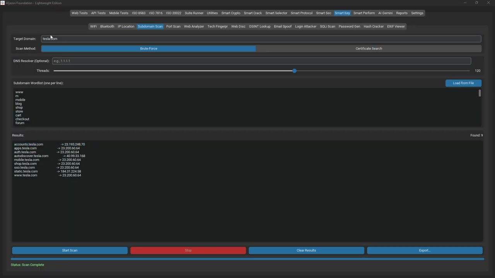Open the IP Location sub-tab
This screenshot has height=278, width=495.
click(126, 27)
